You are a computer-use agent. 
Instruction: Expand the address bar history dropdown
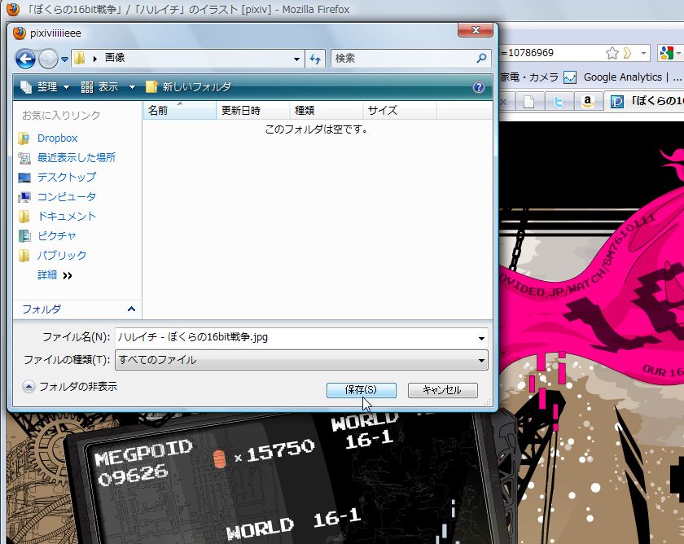coord(296,59)
